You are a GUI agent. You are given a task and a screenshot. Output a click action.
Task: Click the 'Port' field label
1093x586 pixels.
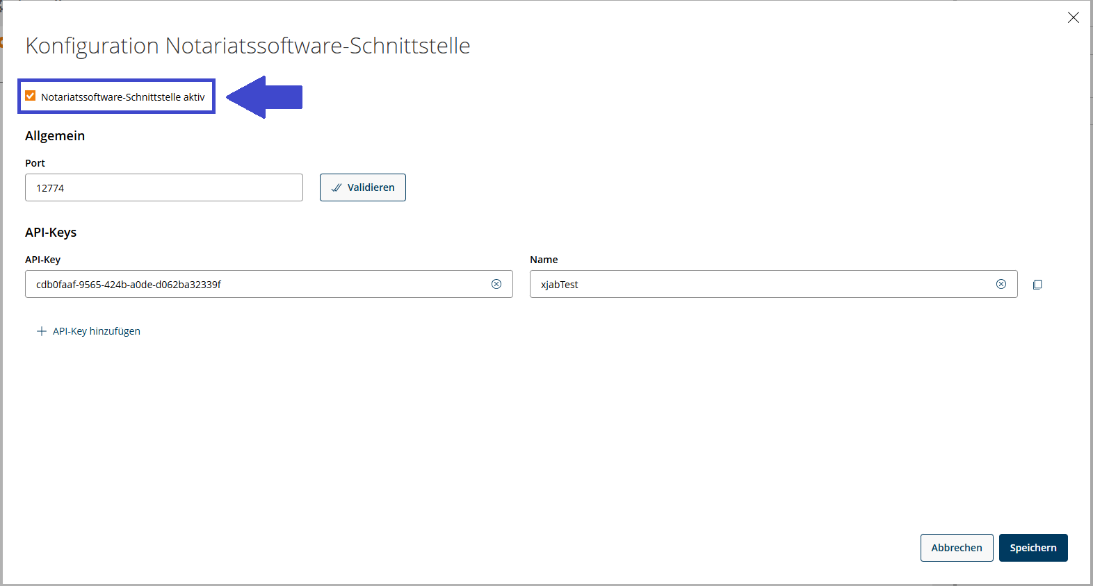click(35, 163)
